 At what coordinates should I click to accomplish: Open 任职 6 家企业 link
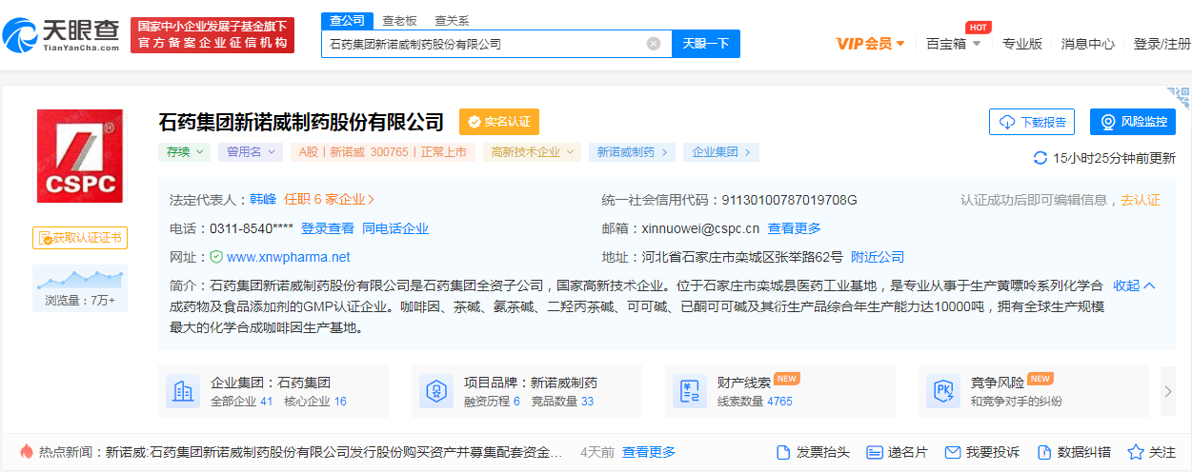pos(330,200)
